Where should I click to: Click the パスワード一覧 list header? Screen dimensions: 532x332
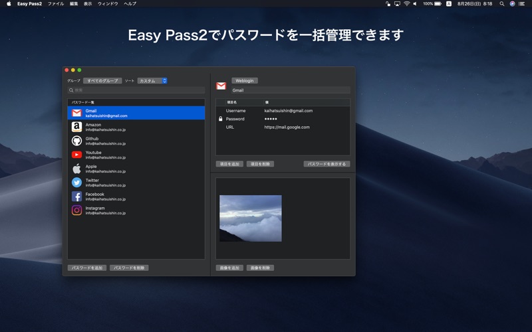point(82,102)
